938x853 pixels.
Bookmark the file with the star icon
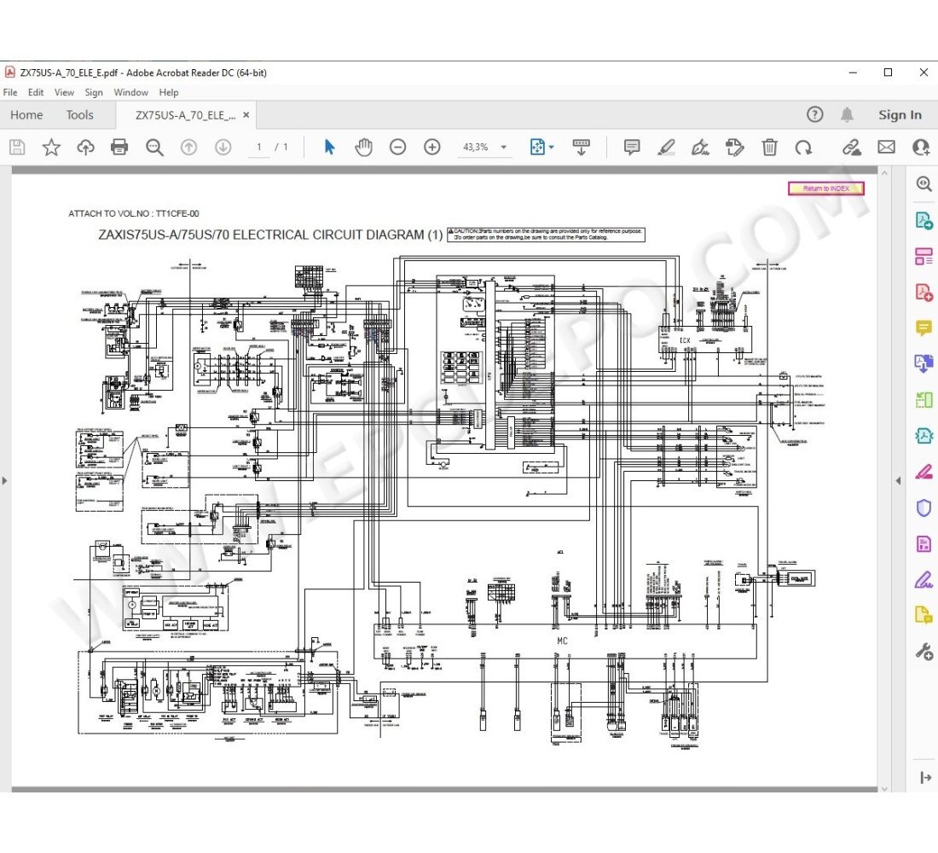pyautogui.click(x=51, y=148)
